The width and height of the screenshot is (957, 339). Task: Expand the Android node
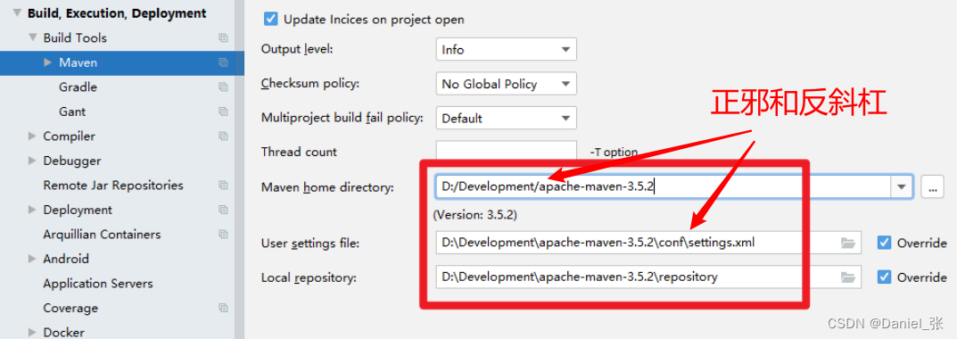32,259
